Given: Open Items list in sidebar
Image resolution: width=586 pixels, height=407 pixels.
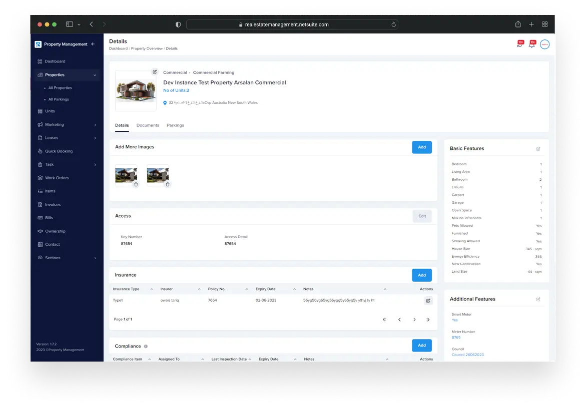Looking at the screenshot, I should 50,191.
